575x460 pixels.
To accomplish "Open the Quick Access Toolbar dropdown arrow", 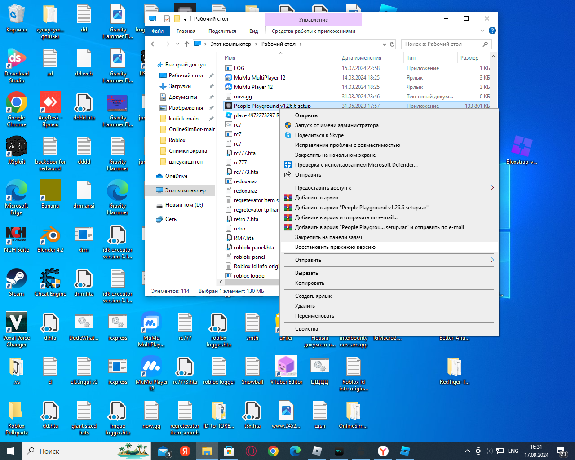I will [185, 19].
